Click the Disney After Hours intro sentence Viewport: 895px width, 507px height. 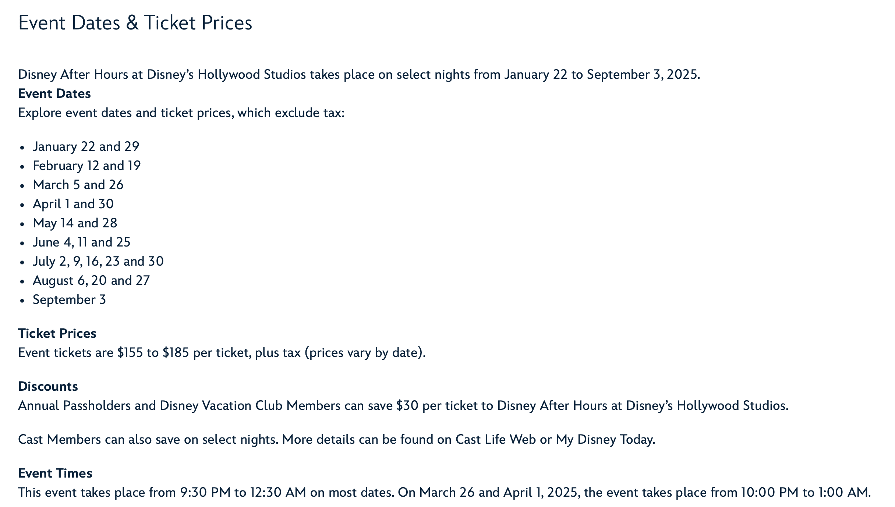click(x=359, y=74)
